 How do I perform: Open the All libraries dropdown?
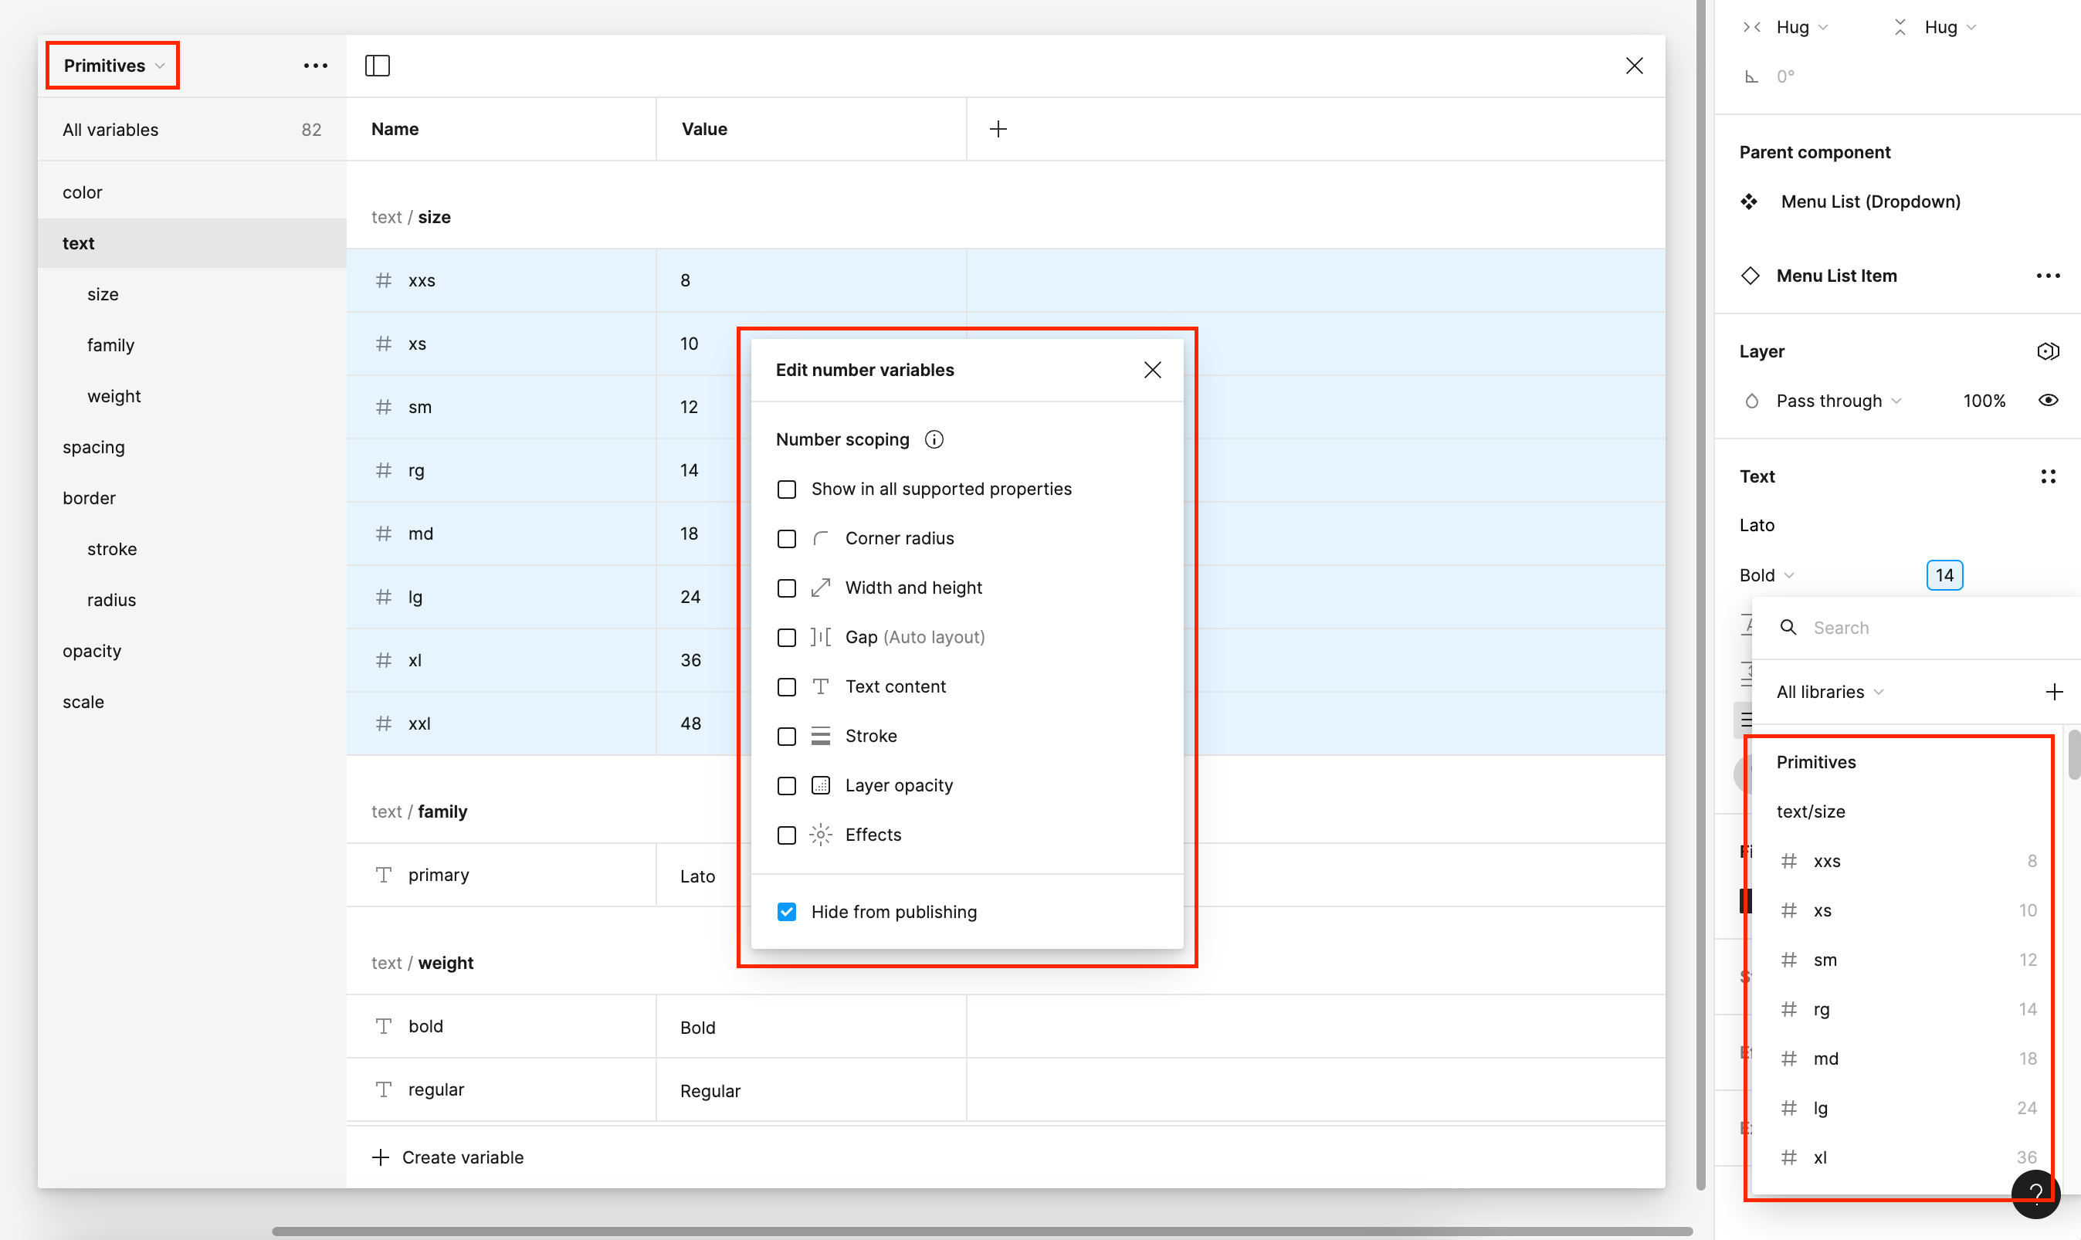tap(1829, 692)
